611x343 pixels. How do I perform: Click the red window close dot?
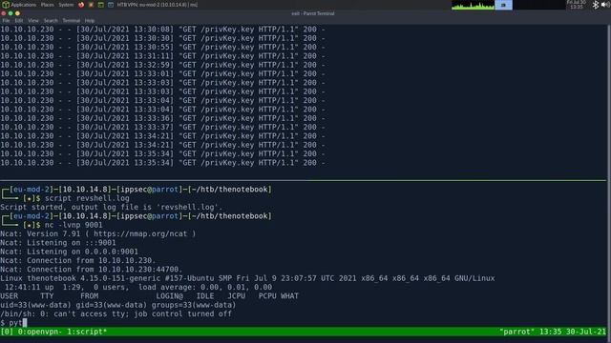pyautogui.click(x=4, y=13)
